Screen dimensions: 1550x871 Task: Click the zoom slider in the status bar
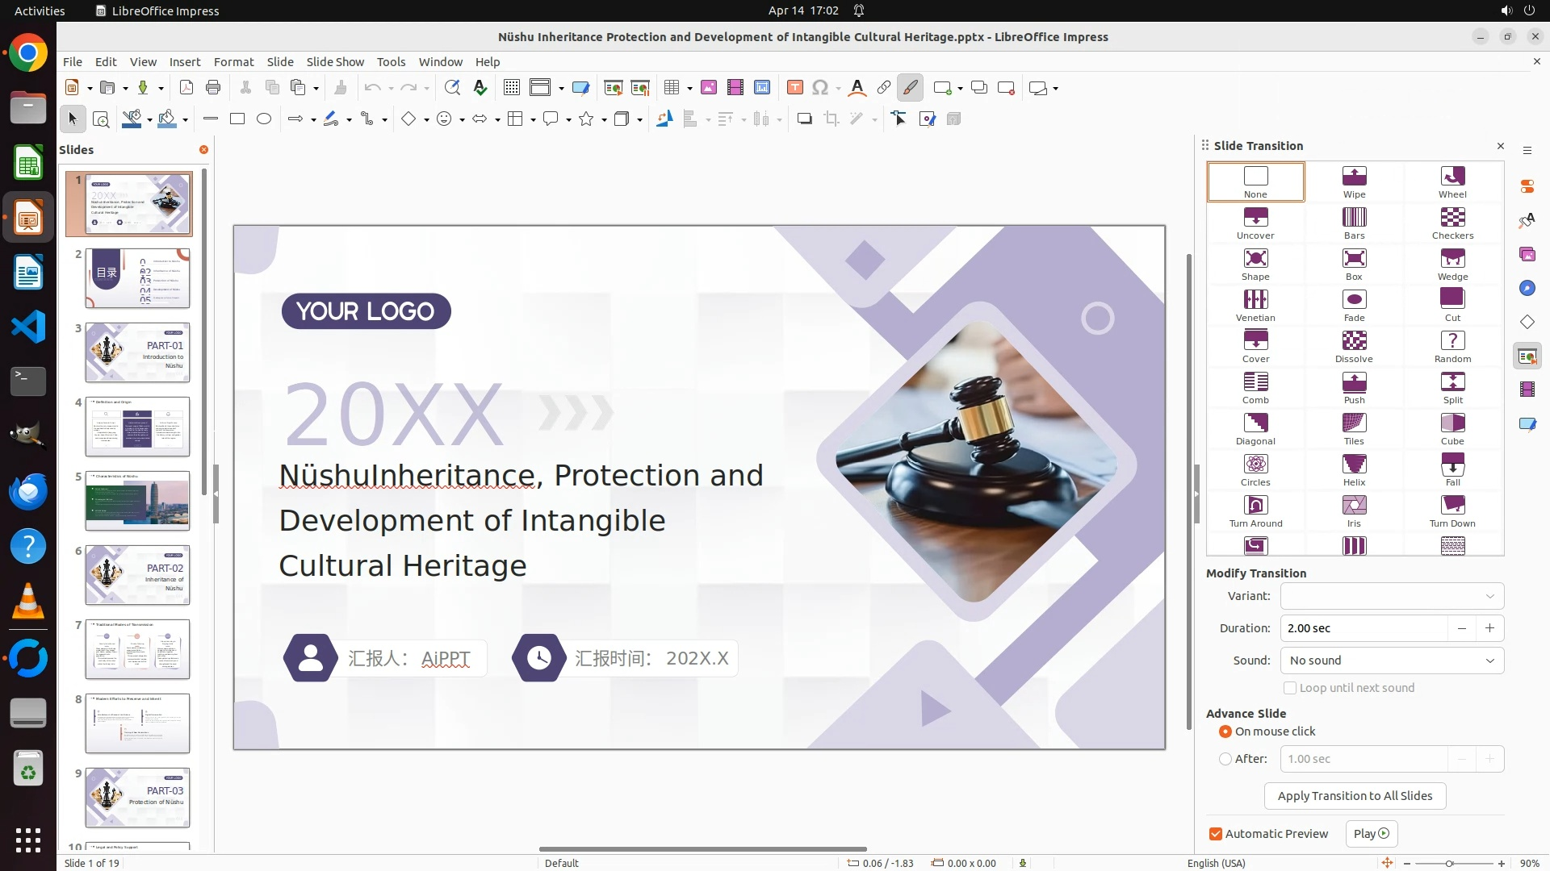(1450, 863)
